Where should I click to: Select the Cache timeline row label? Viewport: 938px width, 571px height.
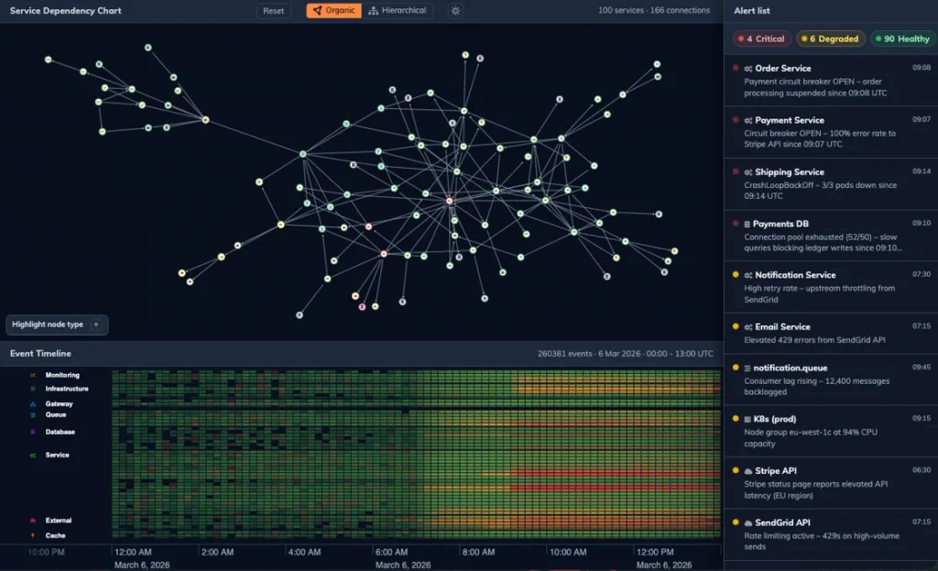(56, 535)
